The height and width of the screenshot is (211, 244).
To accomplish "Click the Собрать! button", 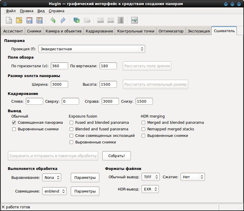I will pyautogui.click(x=117, y=156).
